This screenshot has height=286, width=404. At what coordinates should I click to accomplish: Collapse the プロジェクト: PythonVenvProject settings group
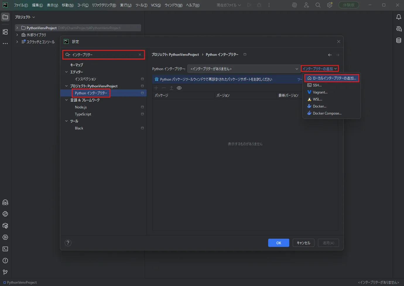coord(66,86)
